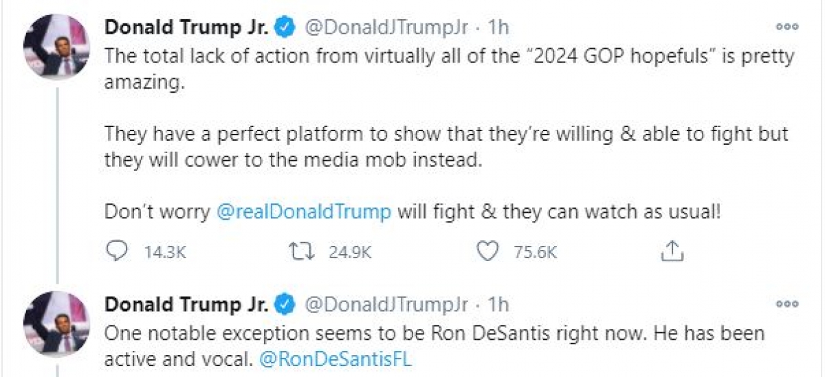
Task: Click the verified badge on second tweet
Action: pyautogui.click(x=286, y=304)
